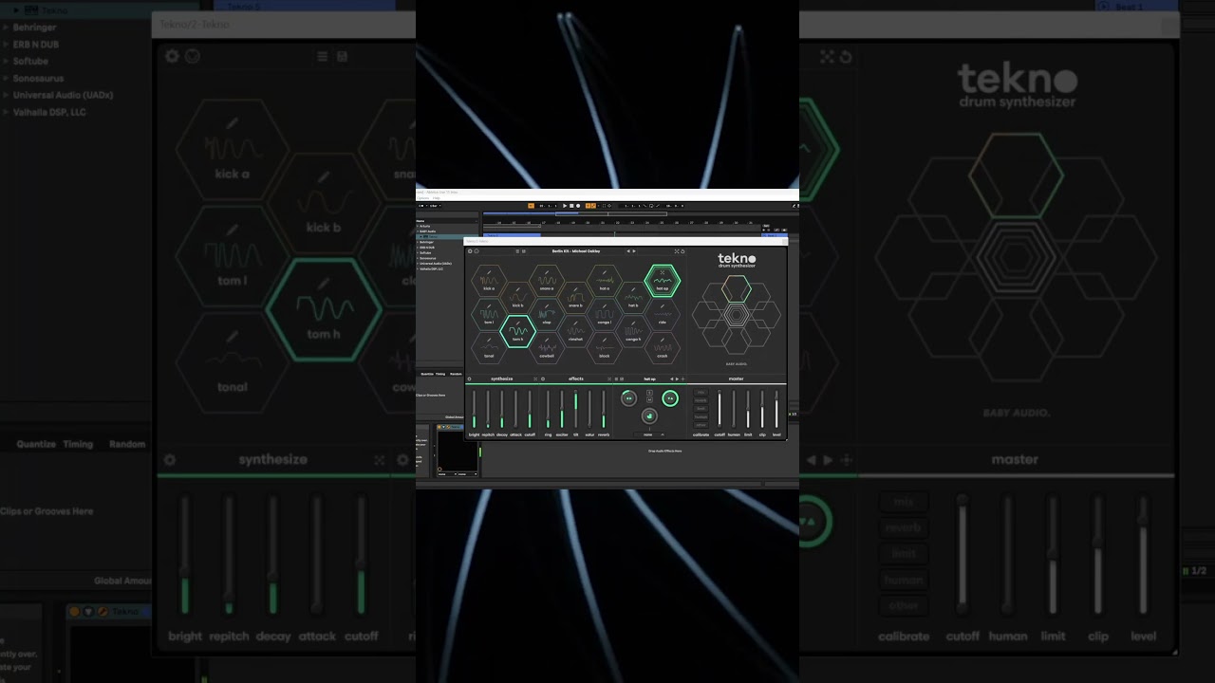Viewport: 1215px width, 683px height.
Task: Click the pencil edit icon on hat a pad
Action: [605, 271]
